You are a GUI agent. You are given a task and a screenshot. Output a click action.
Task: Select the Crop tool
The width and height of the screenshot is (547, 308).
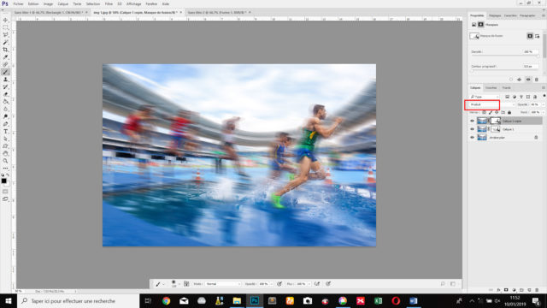tap(5, 50)
